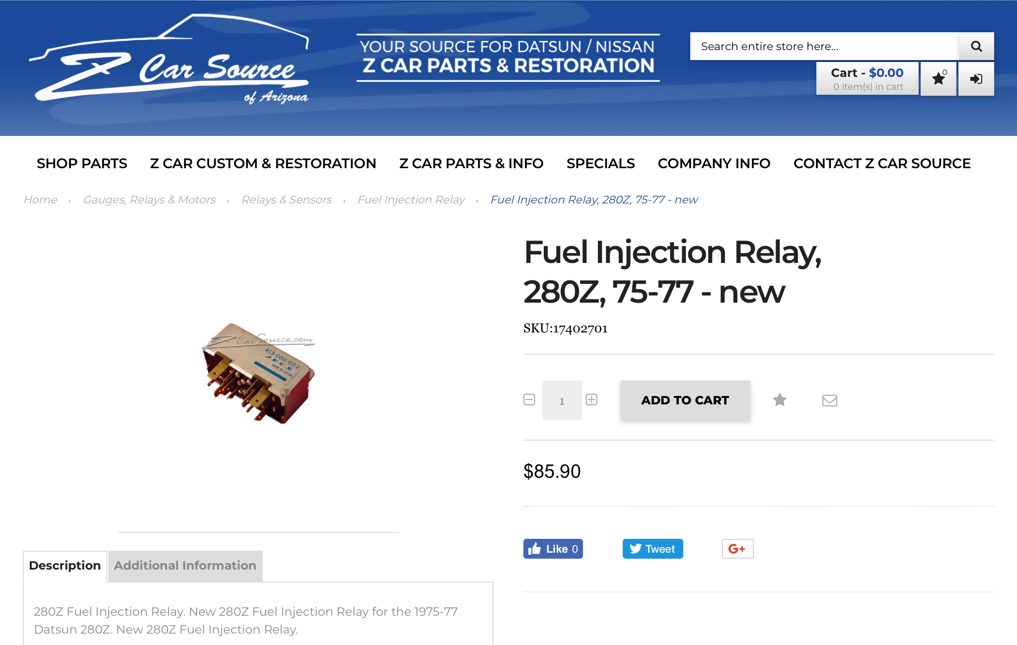
Task: Go to Relays & Sensors breadcrumb
Action: (287, 199)
